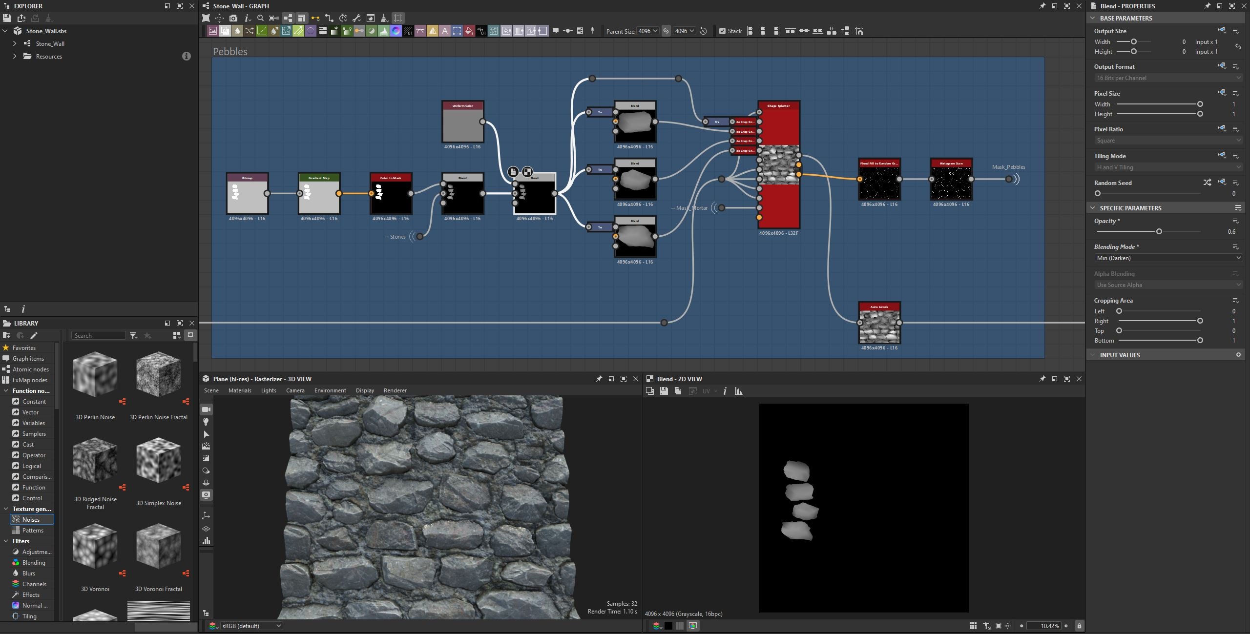Toggle the tiling grid icon in 2D view

[x=973, y=626]
